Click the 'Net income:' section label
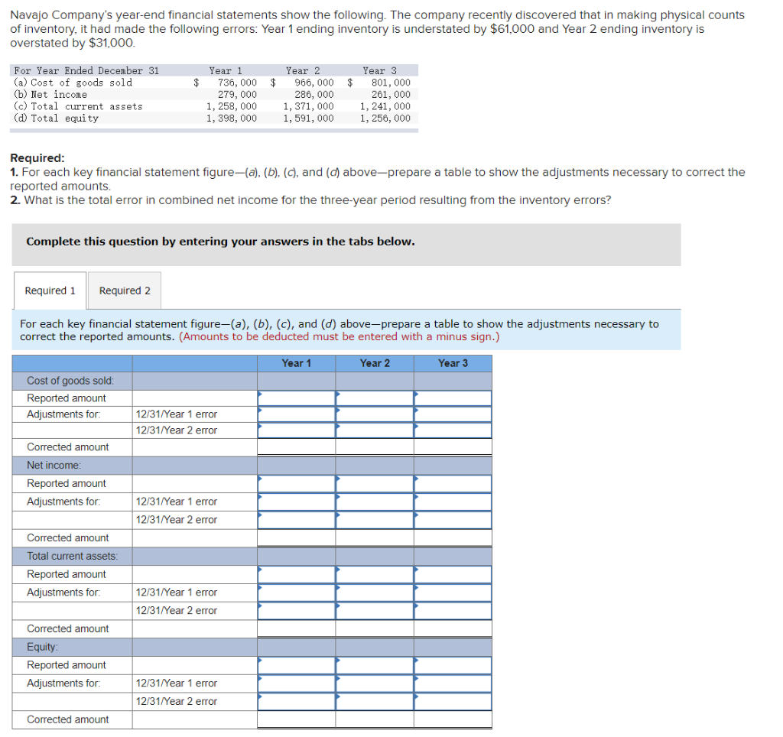 [x=54, y=466]
